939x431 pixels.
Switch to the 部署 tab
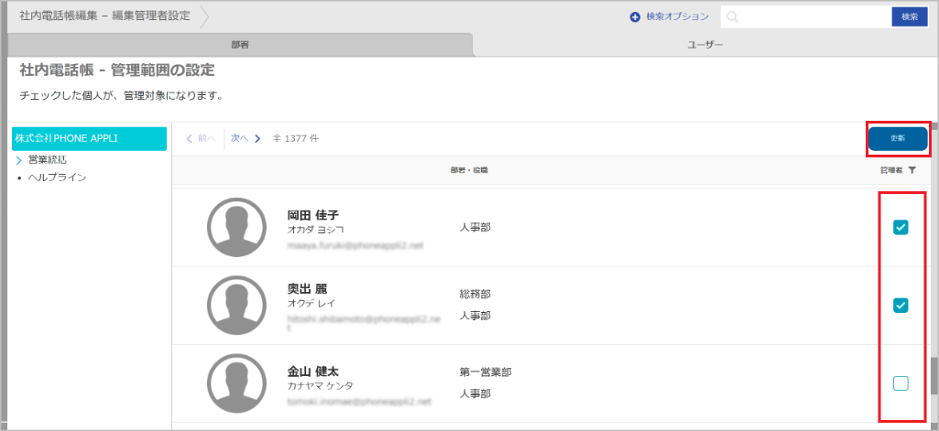click(x=239, y=44)
